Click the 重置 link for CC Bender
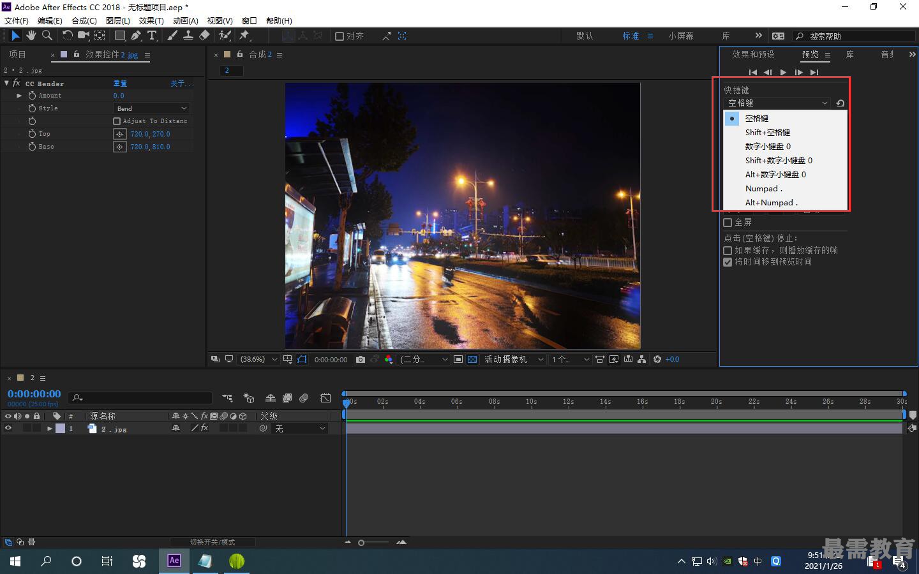 coord(120,84)
